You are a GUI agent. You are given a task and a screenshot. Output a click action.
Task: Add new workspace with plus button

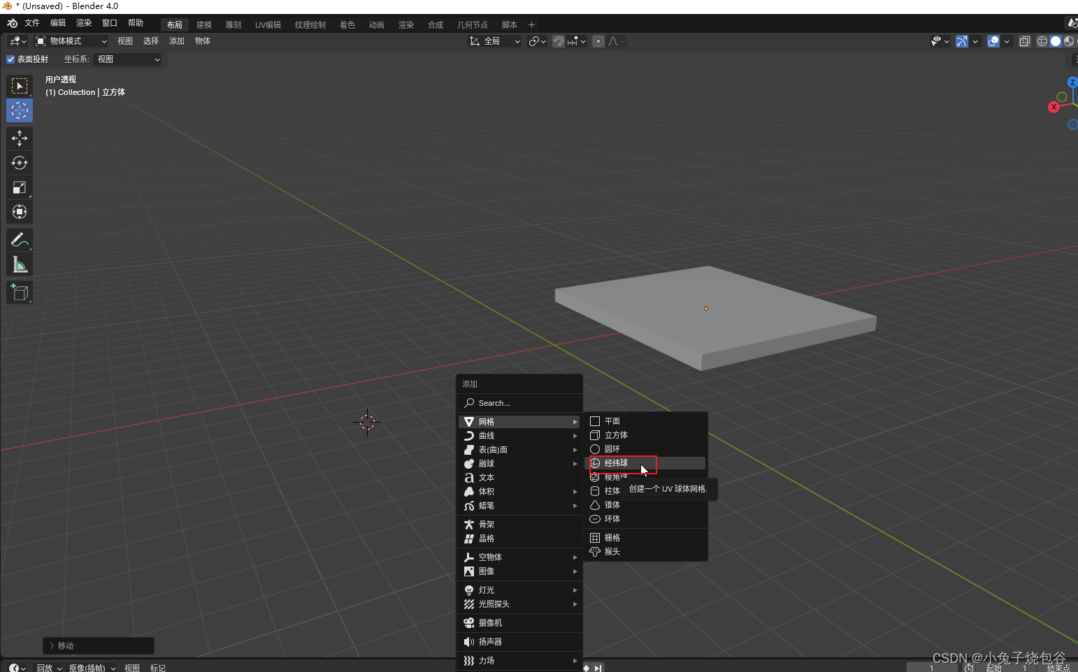tap(531, 24)
